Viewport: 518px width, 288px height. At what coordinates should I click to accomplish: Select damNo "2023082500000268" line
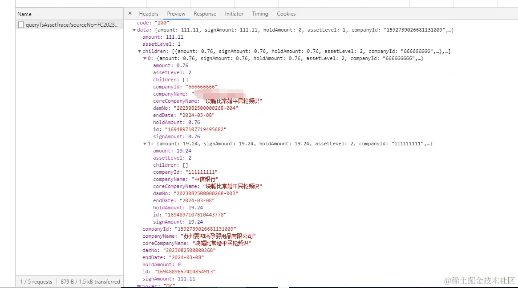[x=179, y=250]
